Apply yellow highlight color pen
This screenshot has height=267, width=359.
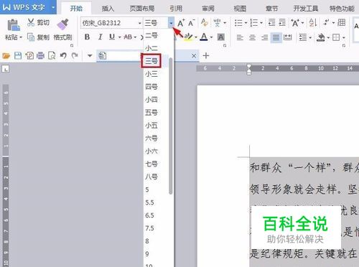tap(188, 37)
